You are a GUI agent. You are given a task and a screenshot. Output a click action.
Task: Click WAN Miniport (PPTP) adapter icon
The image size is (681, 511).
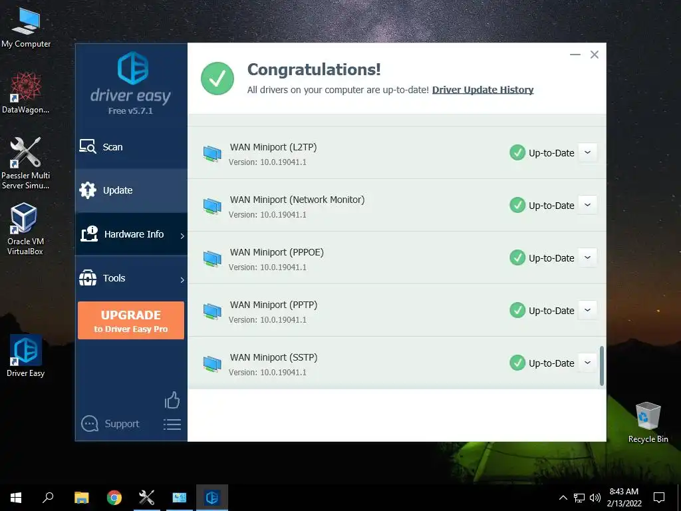click(212, 311)
